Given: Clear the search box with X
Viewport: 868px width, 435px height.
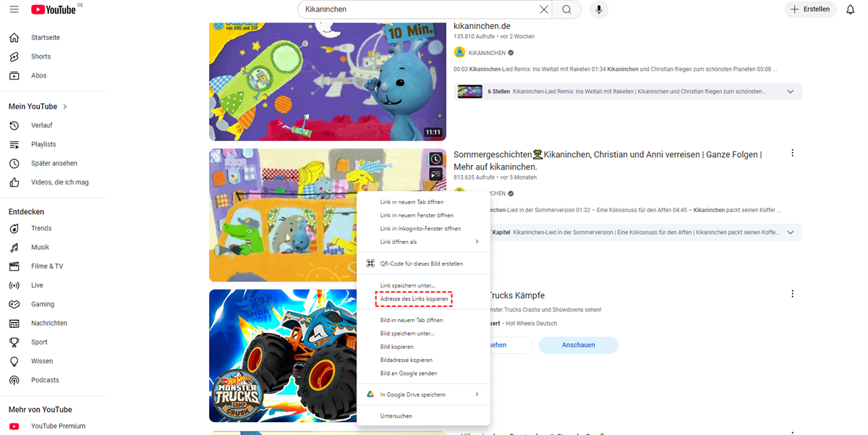Looking at the screenshot, I should click(x=543, y=9).
